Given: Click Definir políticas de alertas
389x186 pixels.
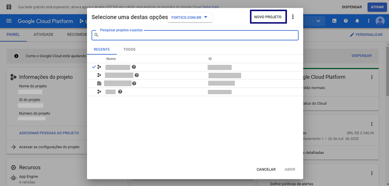Looking at the screenshot, I should click(x=291, y=183).
